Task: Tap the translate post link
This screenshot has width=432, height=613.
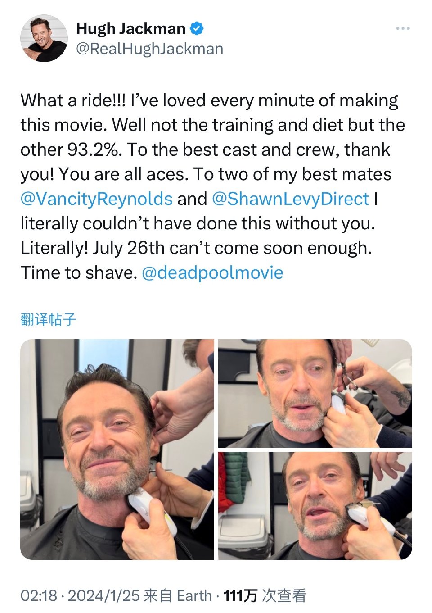Action: click(48, 319)
